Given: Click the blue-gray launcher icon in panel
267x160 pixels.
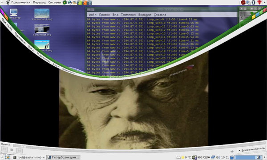Looking at the screenshot, I should (x=89, y=3).
